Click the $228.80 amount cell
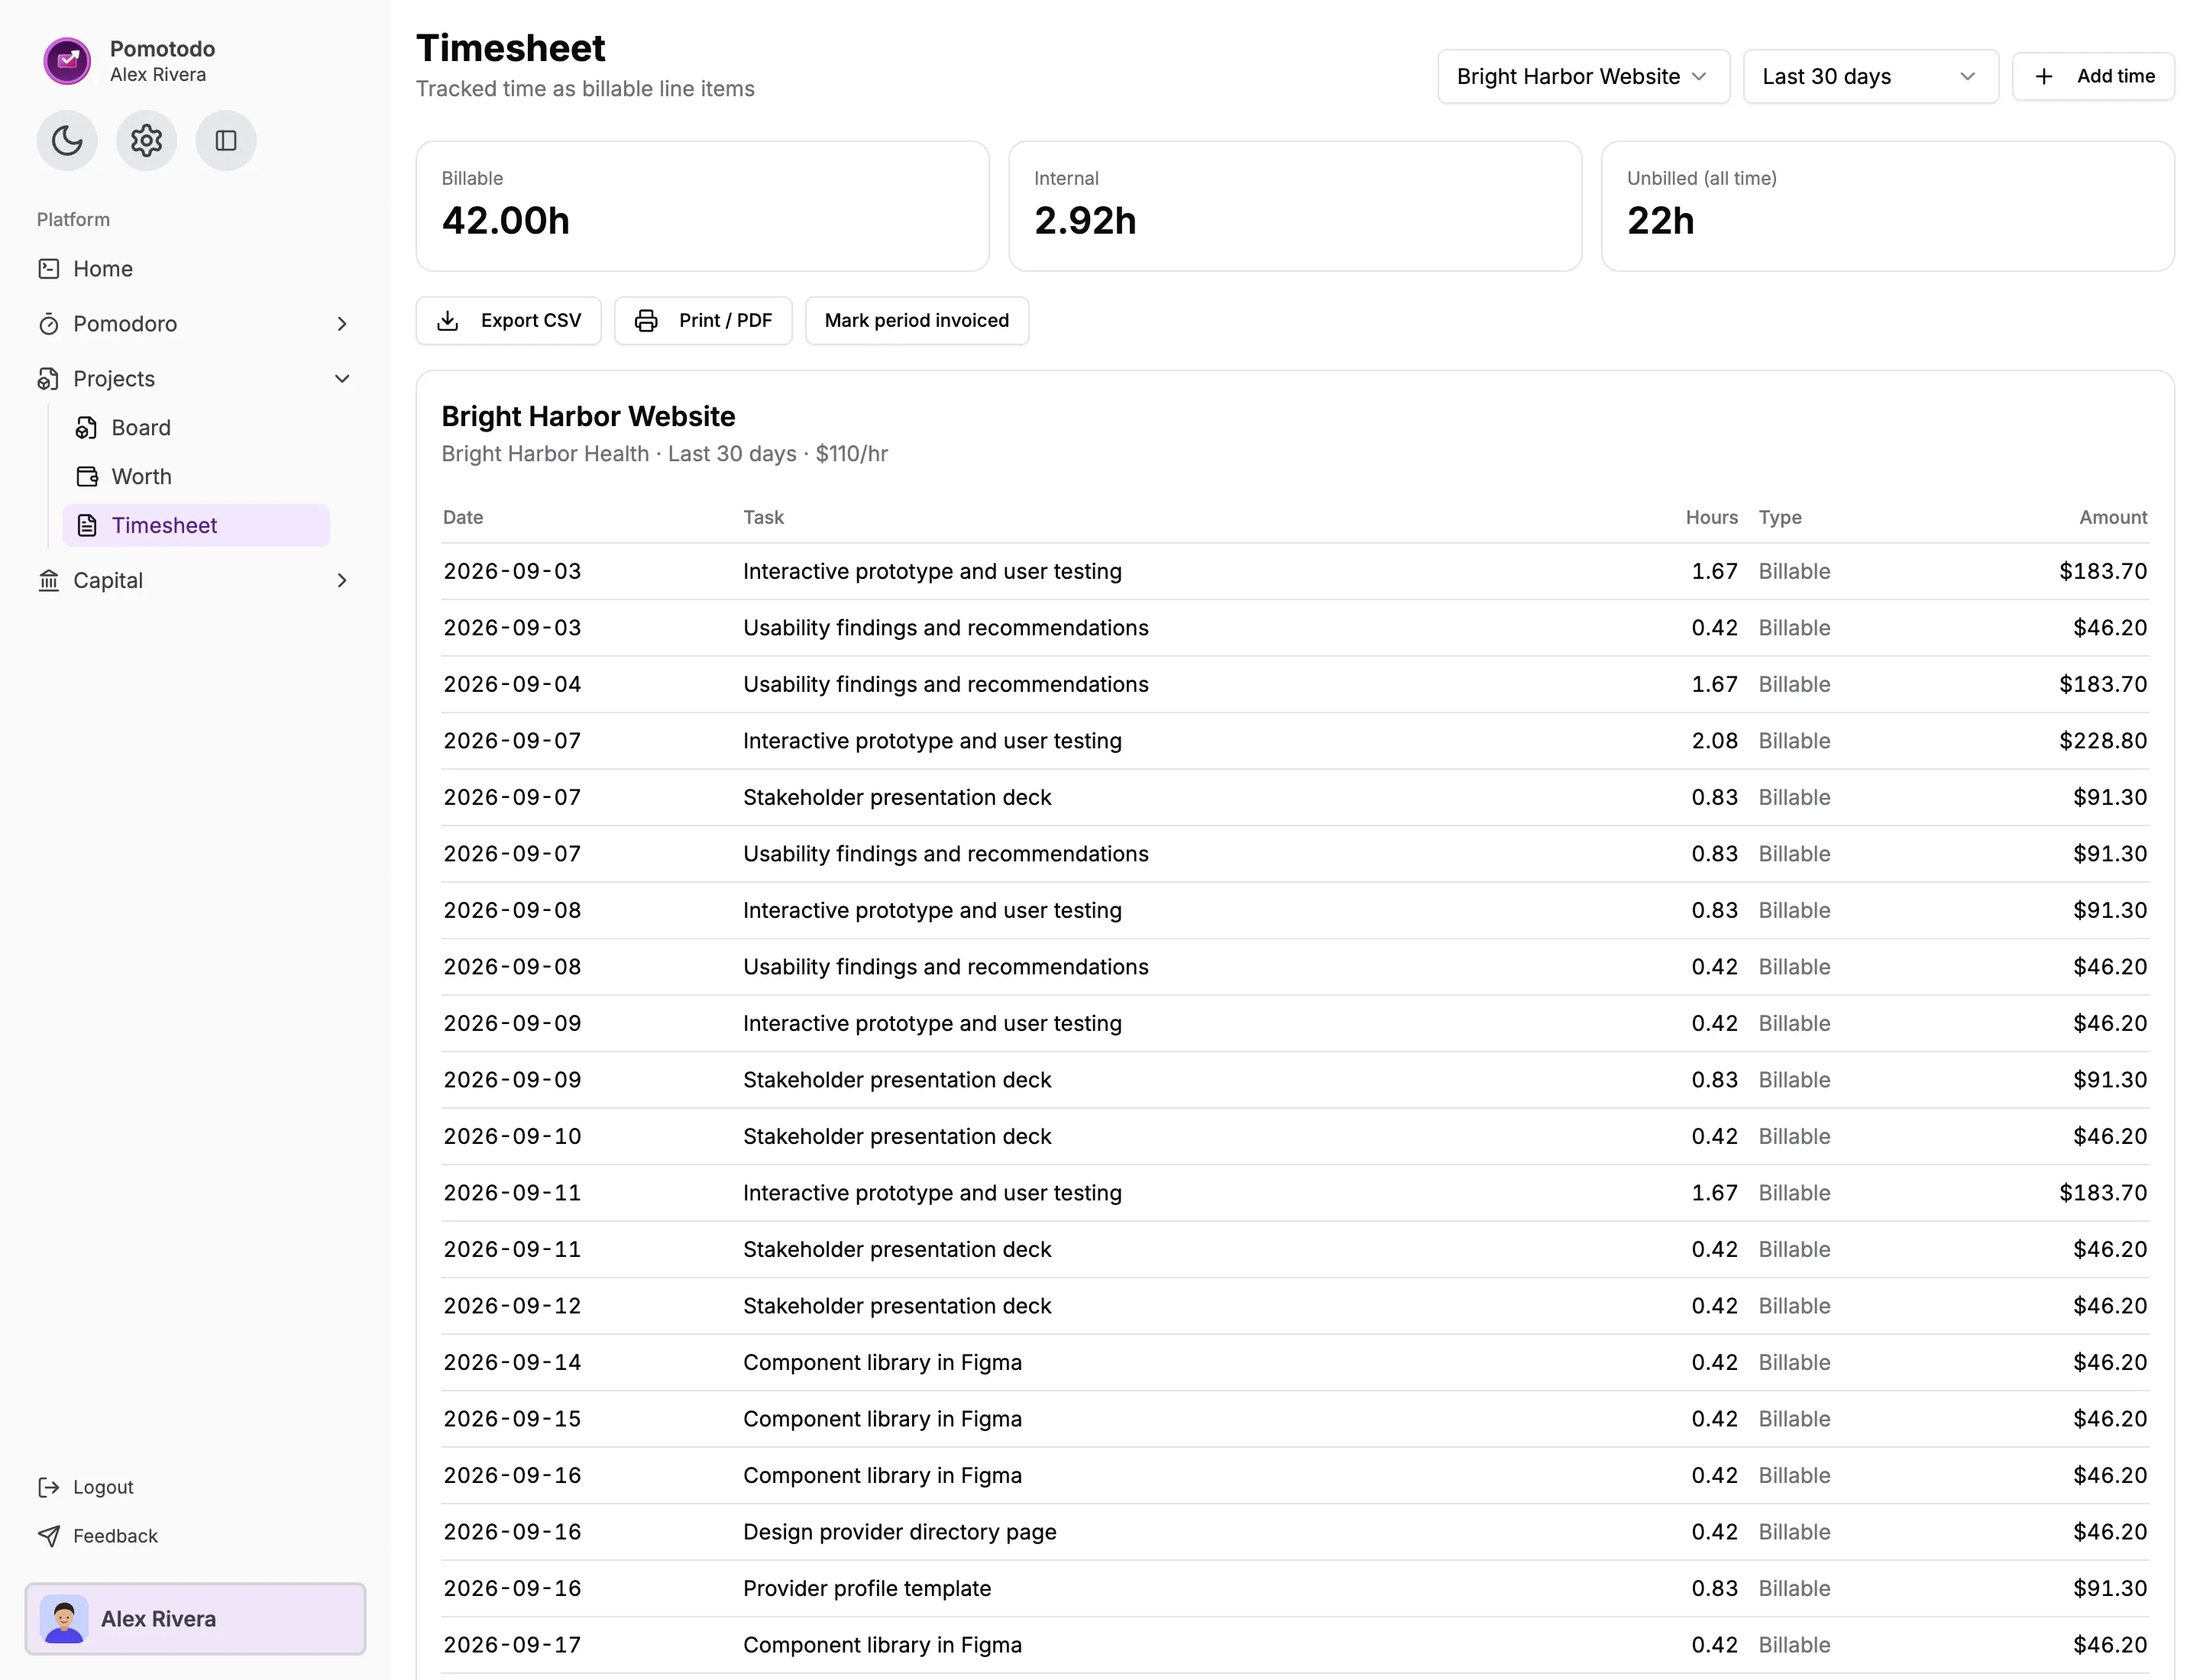This screenshot has height=1680, width=2200. coord(2102,741)
